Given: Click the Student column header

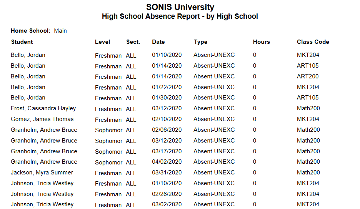Looking at the screenshot, I should coord(22,42).
